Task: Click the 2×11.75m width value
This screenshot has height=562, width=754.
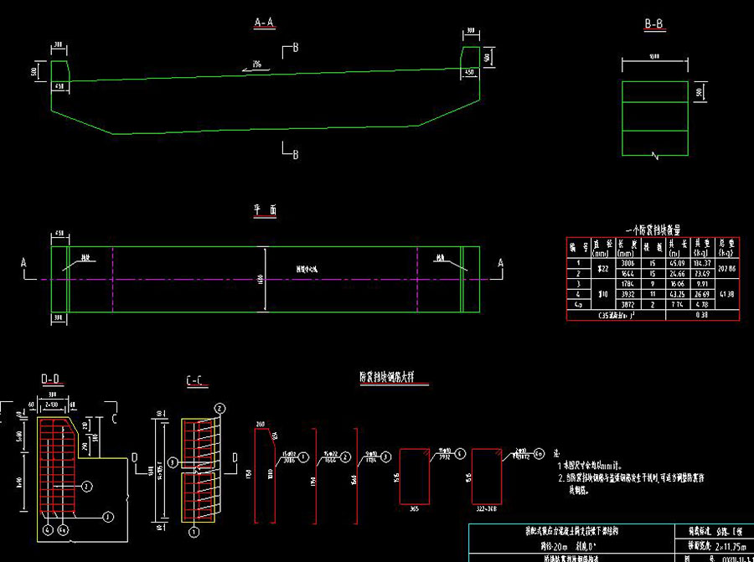Action: click(731, 546)
